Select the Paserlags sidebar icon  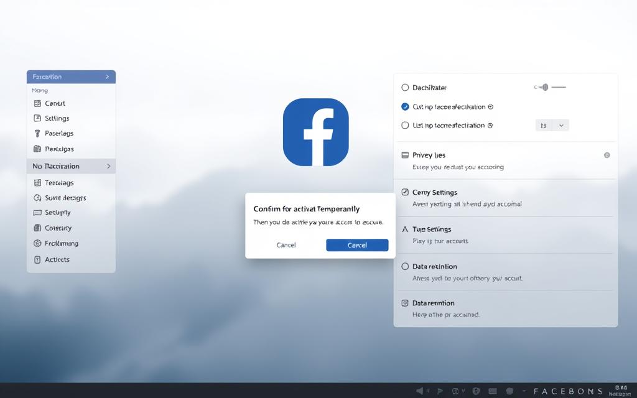tap(37, 133)
